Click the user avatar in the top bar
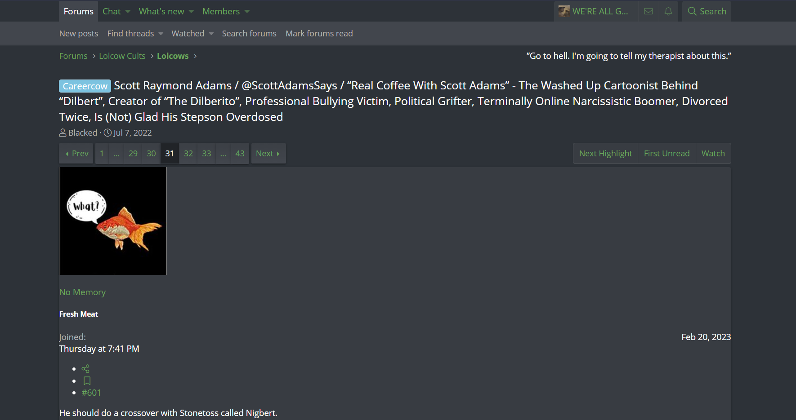The height and width of the screenshot is (420, 796). [564, 11]
